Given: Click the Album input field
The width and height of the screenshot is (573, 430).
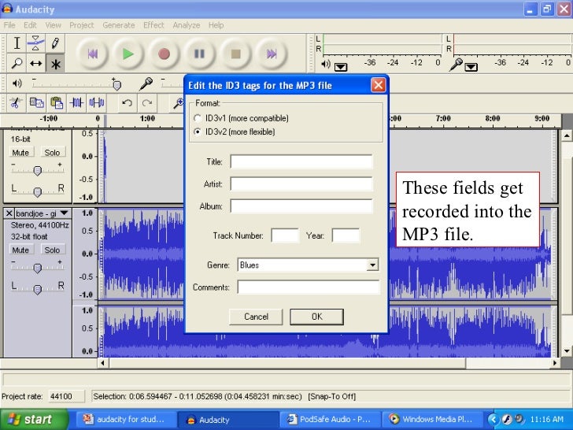Looking at the screenshot, I should click(301, 206).
